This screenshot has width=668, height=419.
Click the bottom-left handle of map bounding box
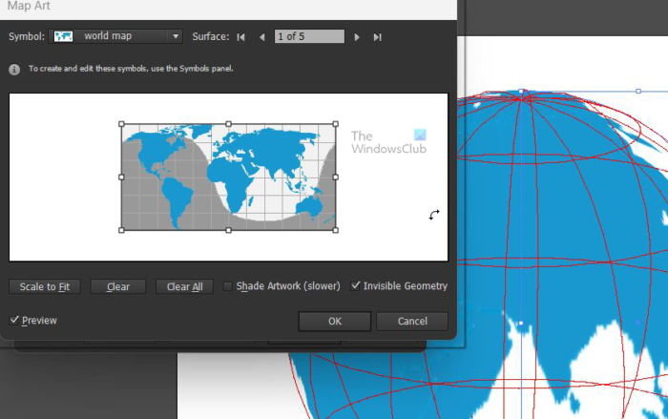(121, 230)
